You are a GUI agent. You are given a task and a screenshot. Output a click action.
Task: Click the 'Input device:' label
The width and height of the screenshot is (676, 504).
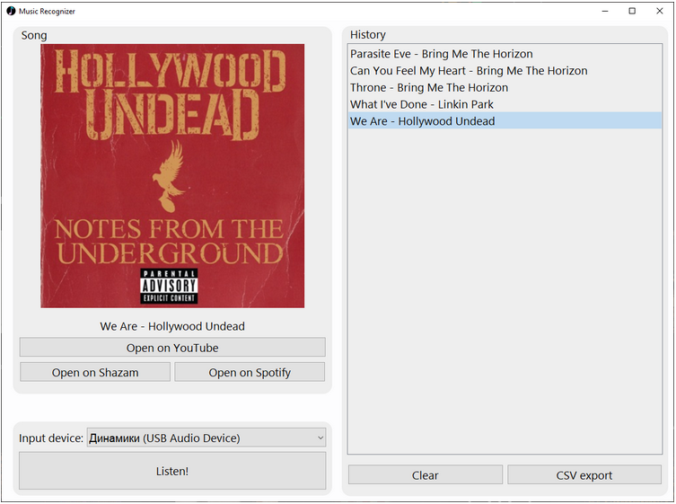pos(51,438)
